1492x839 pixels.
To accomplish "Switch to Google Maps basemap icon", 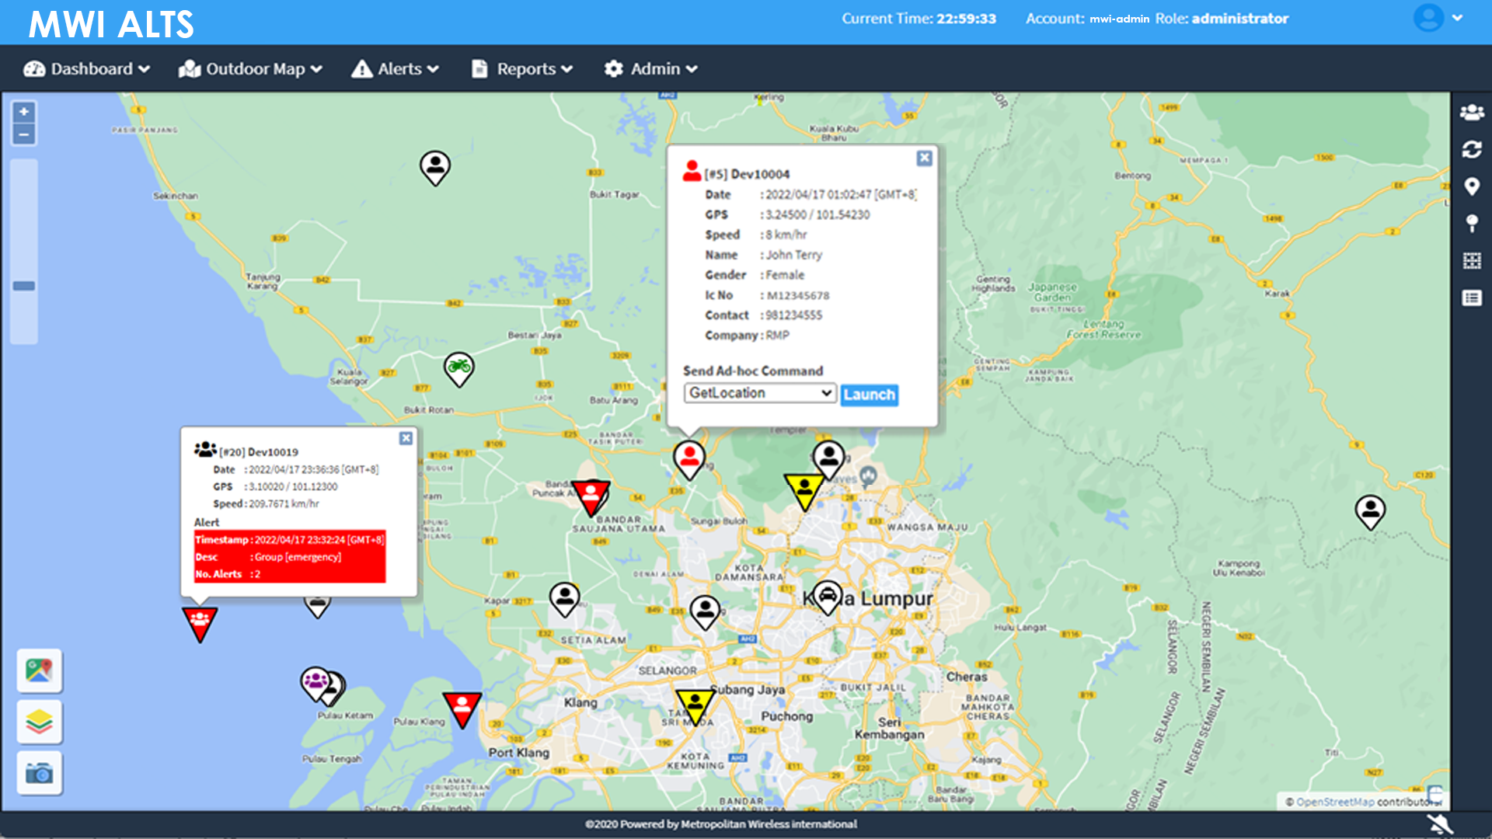I will pos(39,670).
